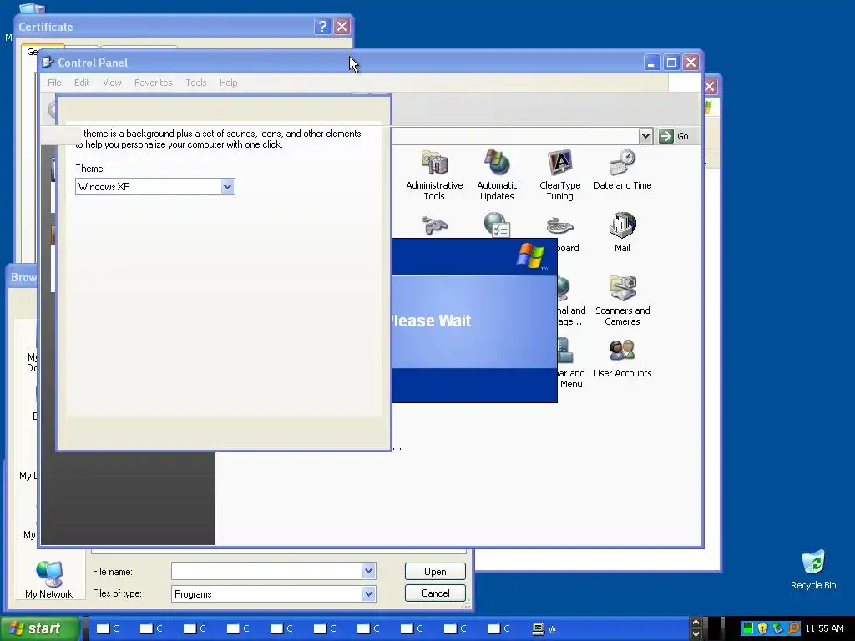Open the Edit menu in Control Panel

82,83
